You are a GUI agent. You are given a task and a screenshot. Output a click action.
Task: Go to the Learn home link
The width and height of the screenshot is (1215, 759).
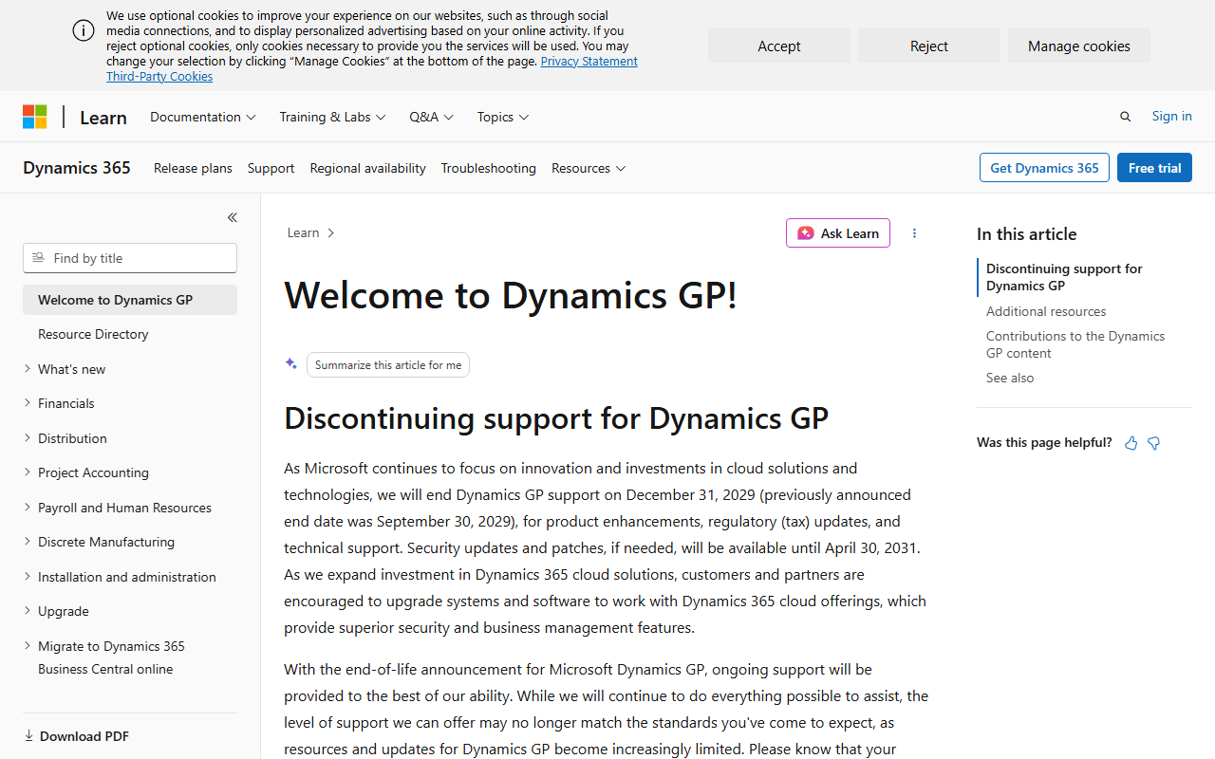coord(103,117)
